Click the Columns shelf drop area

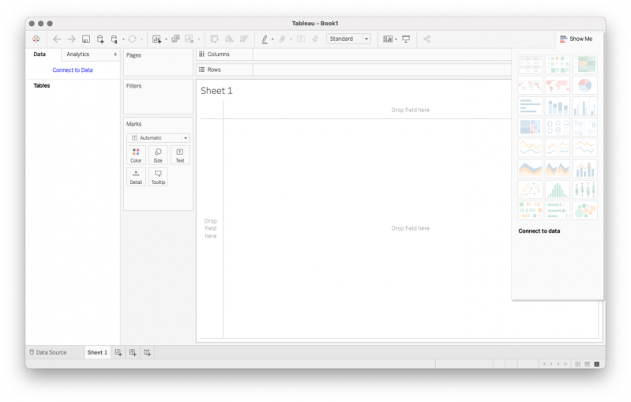click(x=382, y=54)
